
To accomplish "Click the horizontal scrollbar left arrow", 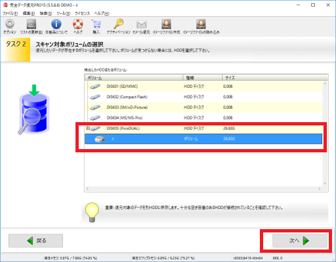I will tap(87, 188).
